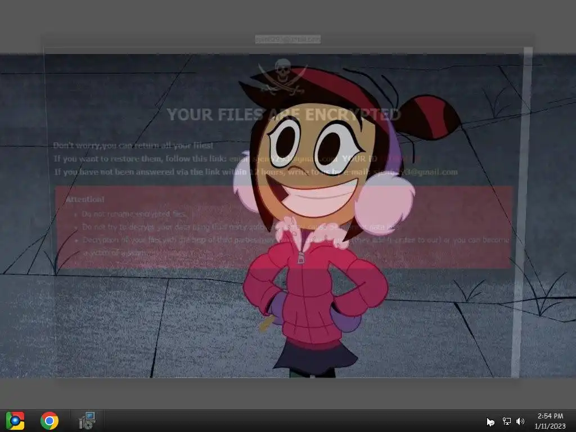The height and width of the screenshot is (432, 576).
Task: Click the line 'Don't worry, you can return all your files!'
Action: coord(133,146)
